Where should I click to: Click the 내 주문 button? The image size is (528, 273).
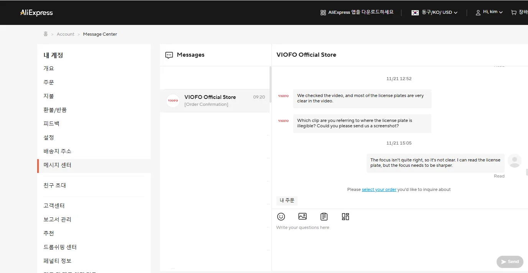point(287,201)
